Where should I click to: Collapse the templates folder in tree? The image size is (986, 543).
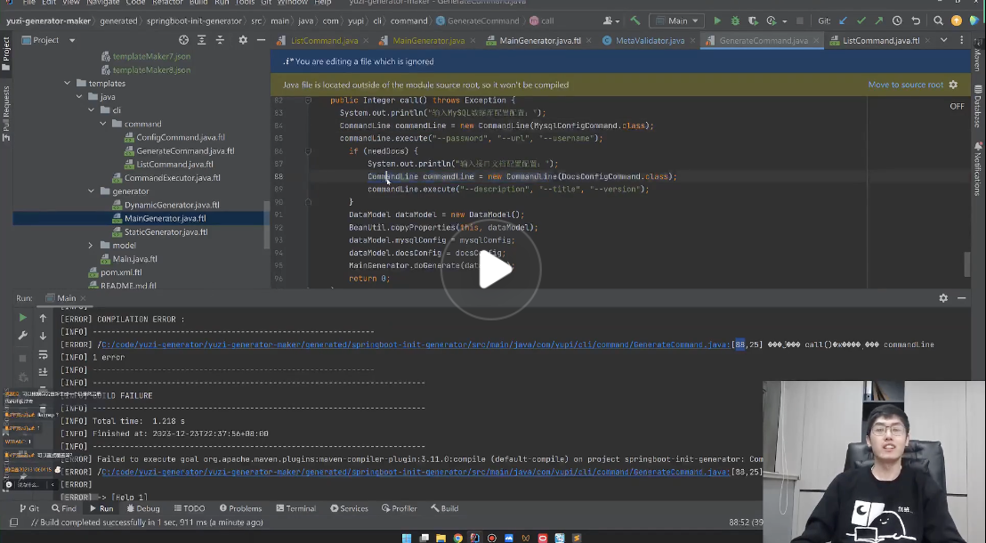[68, 83]
